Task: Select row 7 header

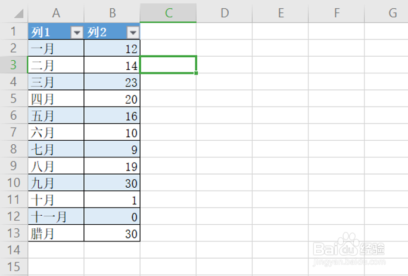Action: [14, 132]
